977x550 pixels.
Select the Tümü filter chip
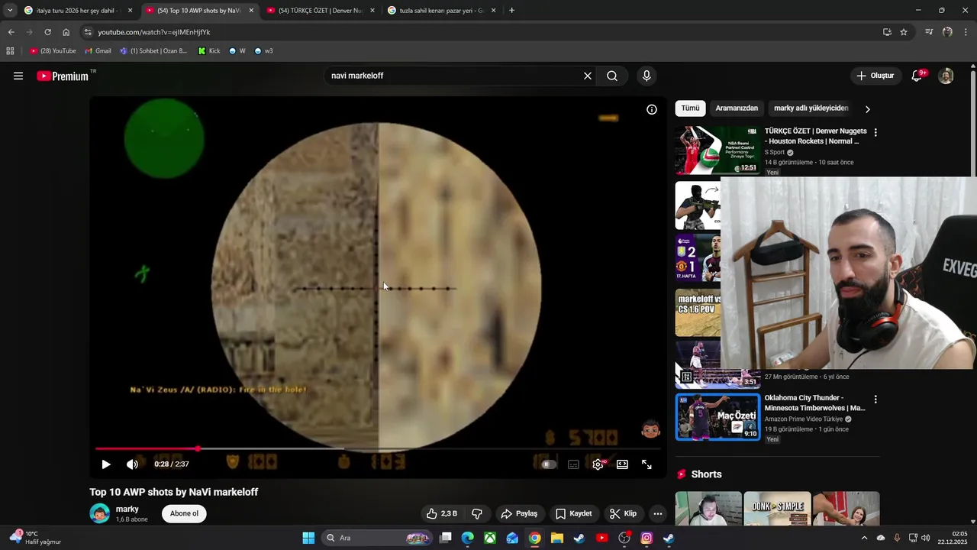click(x=690, y=108)
